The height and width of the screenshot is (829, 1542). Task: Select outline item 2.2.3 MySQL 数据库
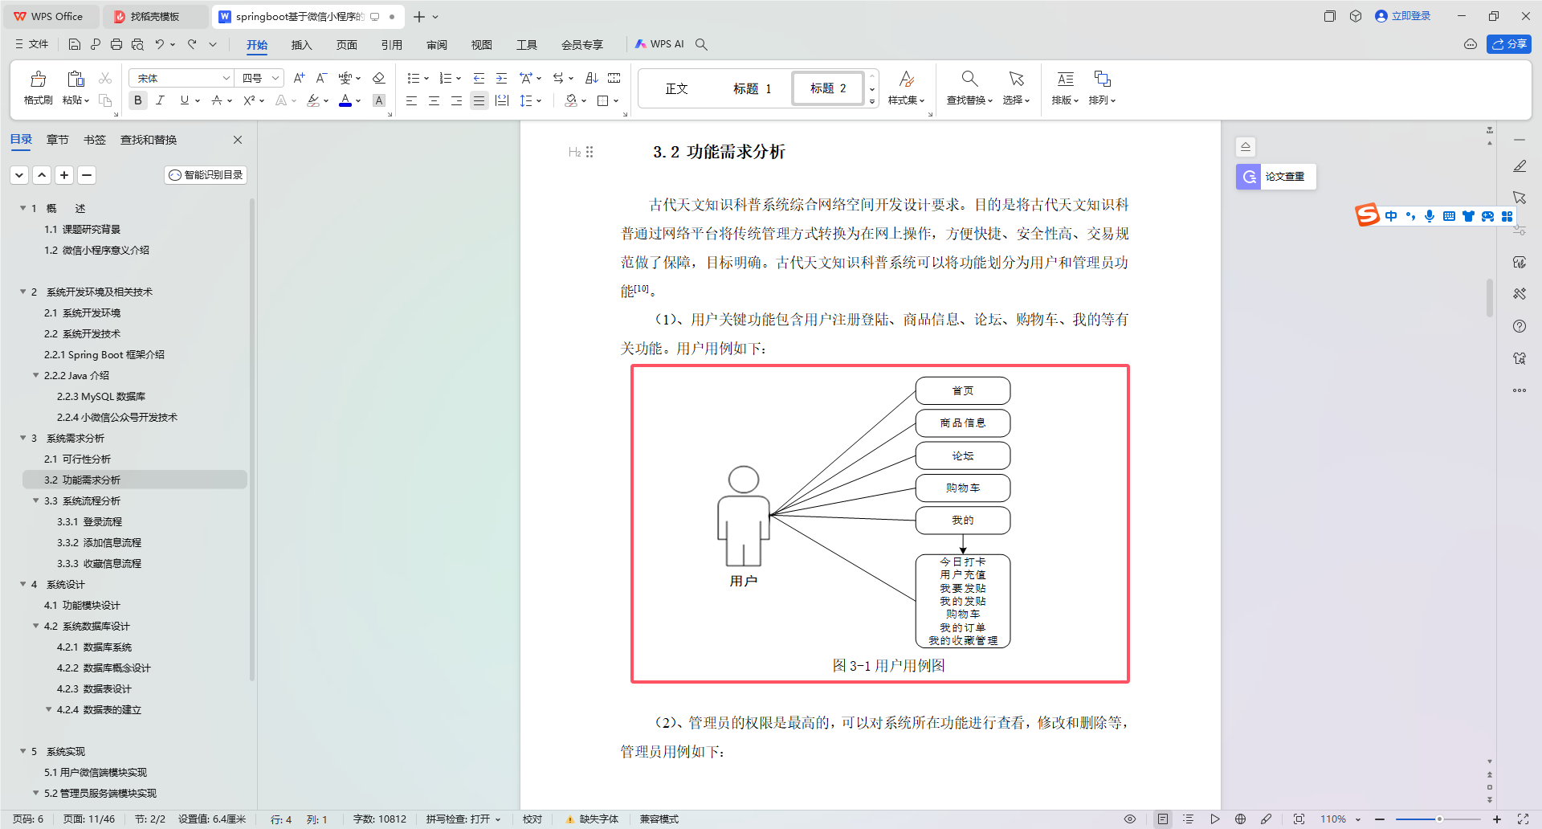click(101, 396)
